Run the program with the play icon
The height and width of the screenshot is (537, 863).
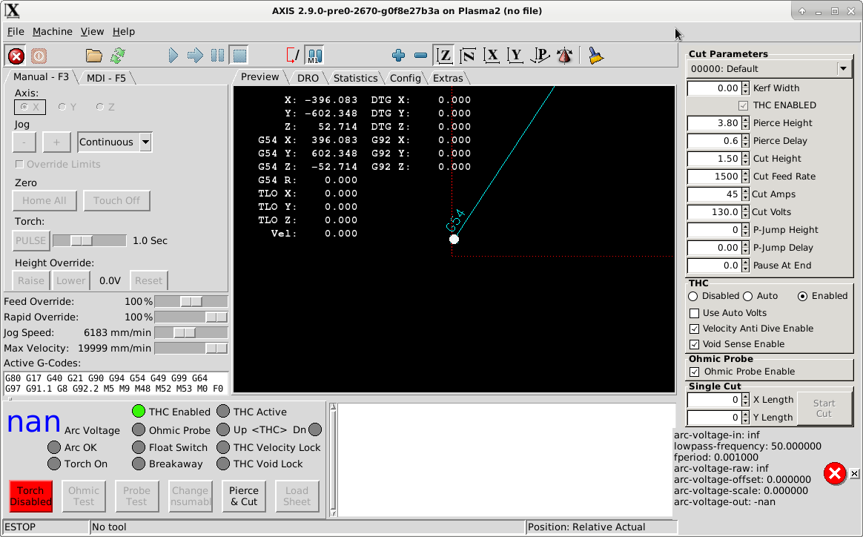pos(173,56)
